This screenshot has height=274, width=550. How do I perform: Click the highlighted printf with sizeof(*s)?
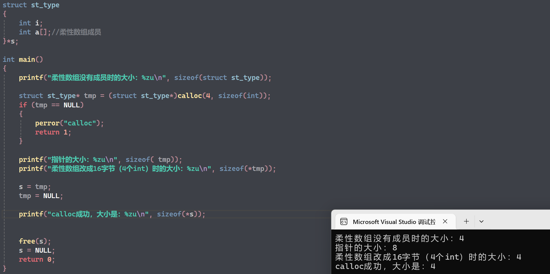click(x=112, y=214)
